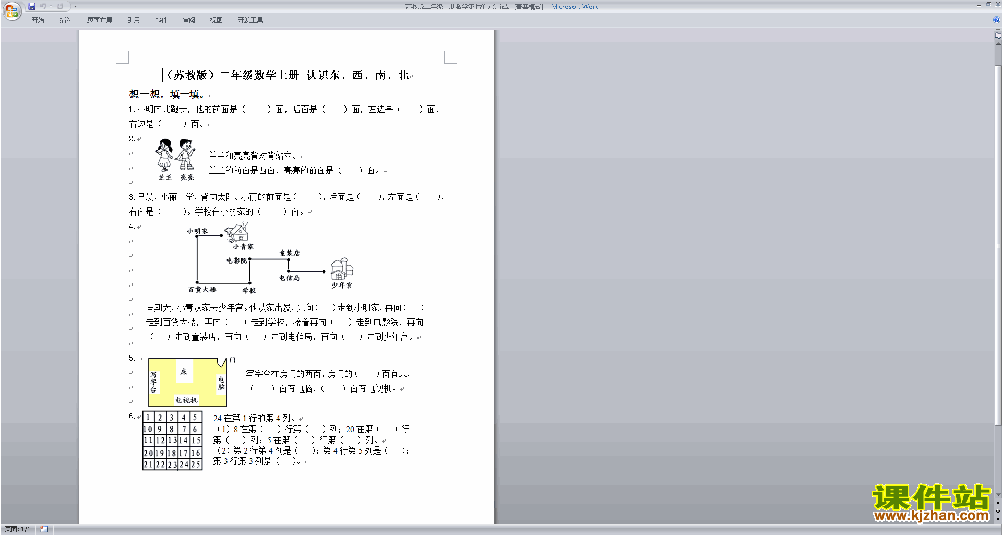
Task: Select the 开发工具 tab
Action: click(250, 20)
